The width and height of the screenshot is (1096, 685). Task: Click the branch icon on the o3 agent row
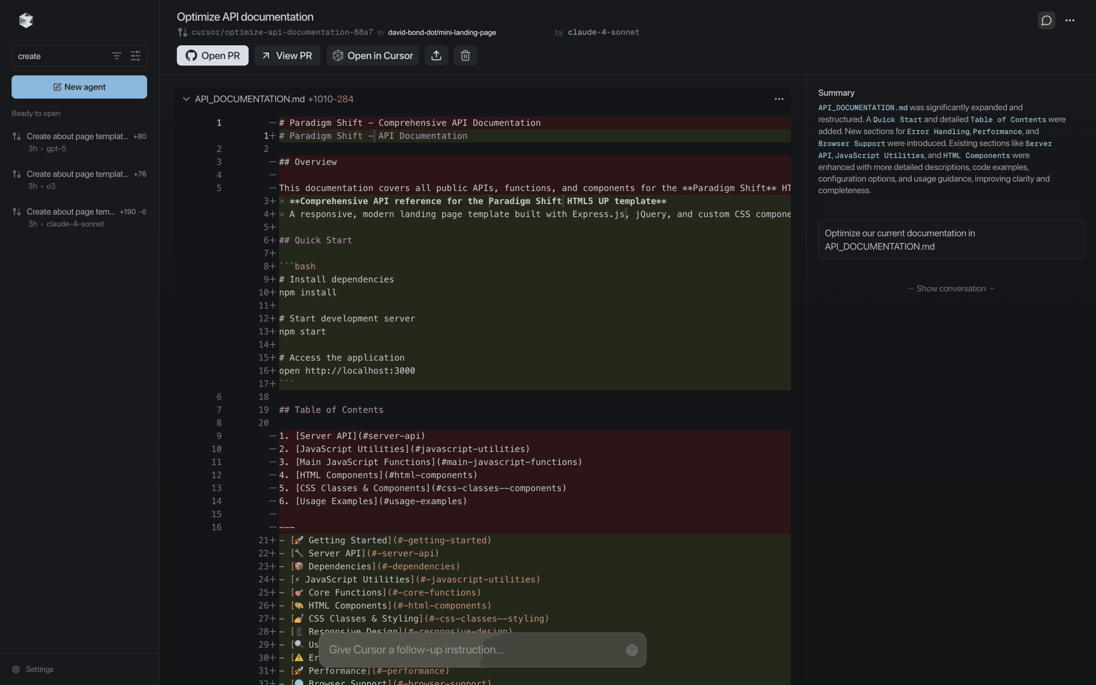(17, 174)
